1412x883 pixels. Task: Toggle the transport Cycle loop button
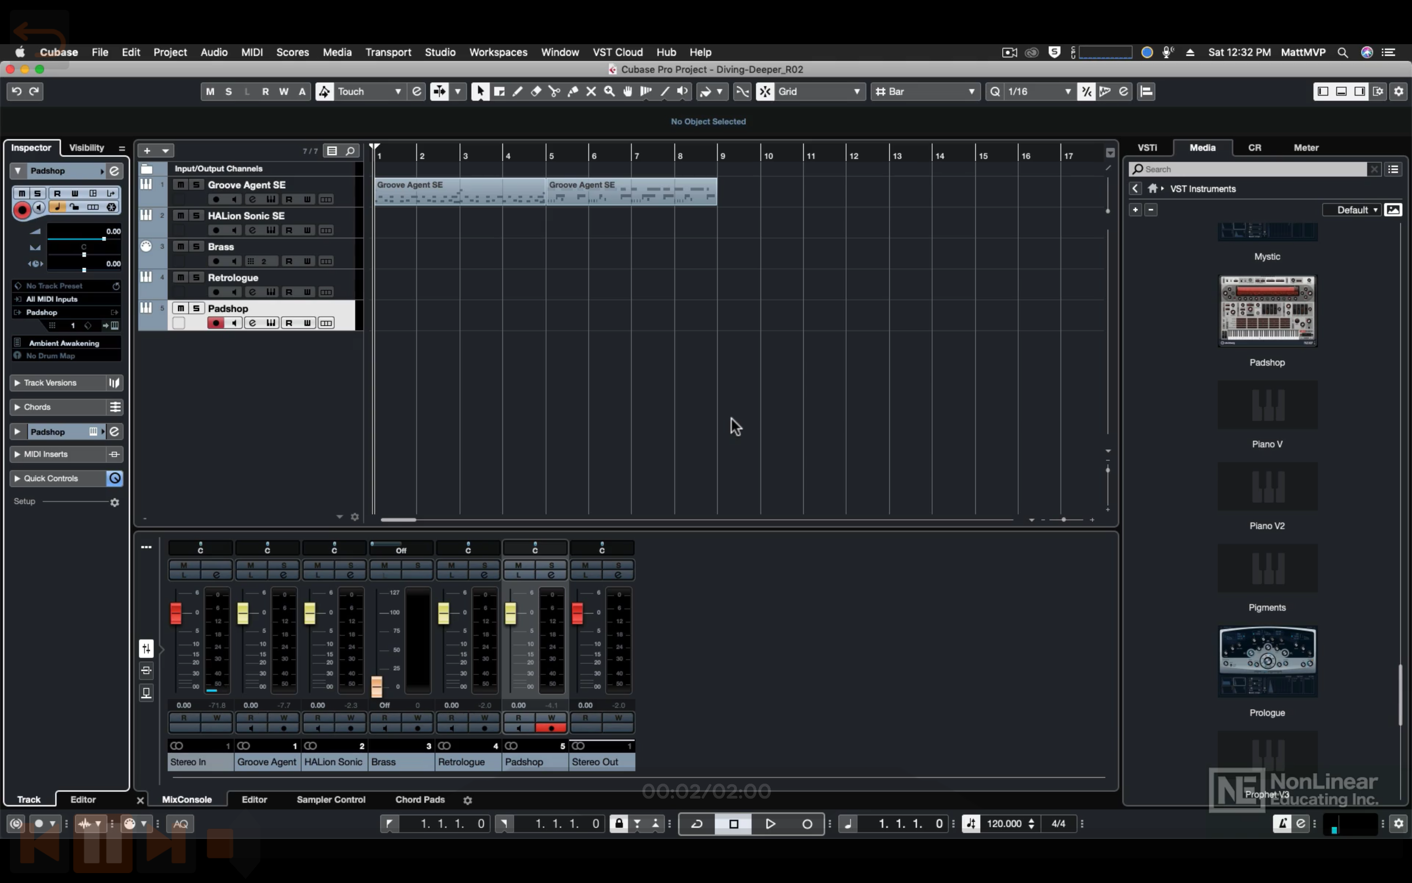697,824
